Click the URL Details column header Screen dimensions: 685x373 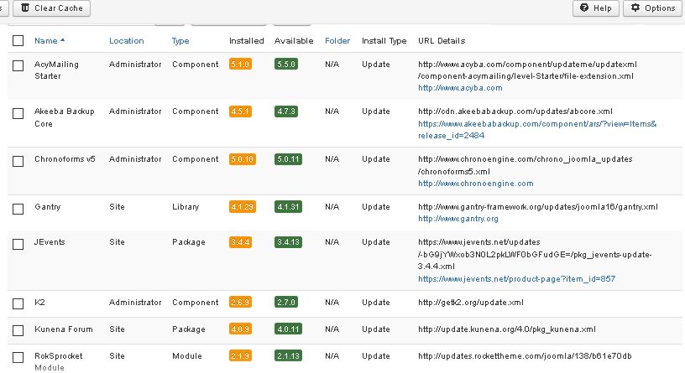pyautogui.click(x=442, y=40)
